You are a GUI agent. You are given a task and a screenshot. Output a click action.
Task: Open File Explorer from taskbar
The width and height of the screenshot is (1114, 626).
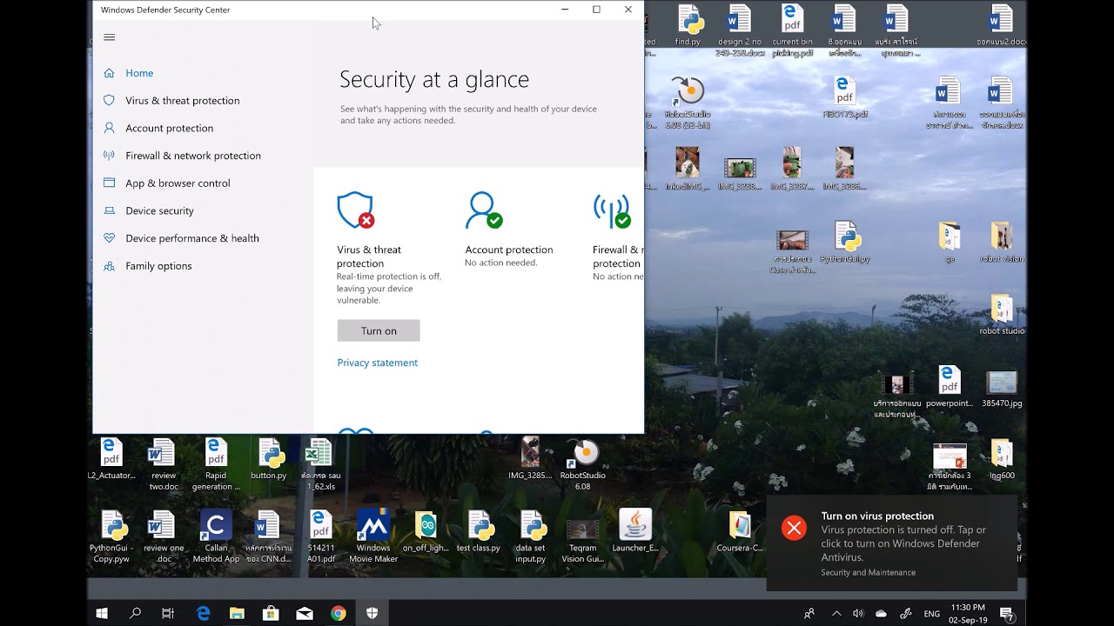pos(237,613)
